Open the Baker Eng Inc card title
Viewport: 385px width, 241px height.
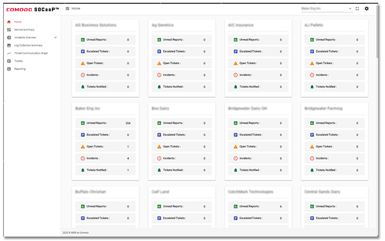88,108
